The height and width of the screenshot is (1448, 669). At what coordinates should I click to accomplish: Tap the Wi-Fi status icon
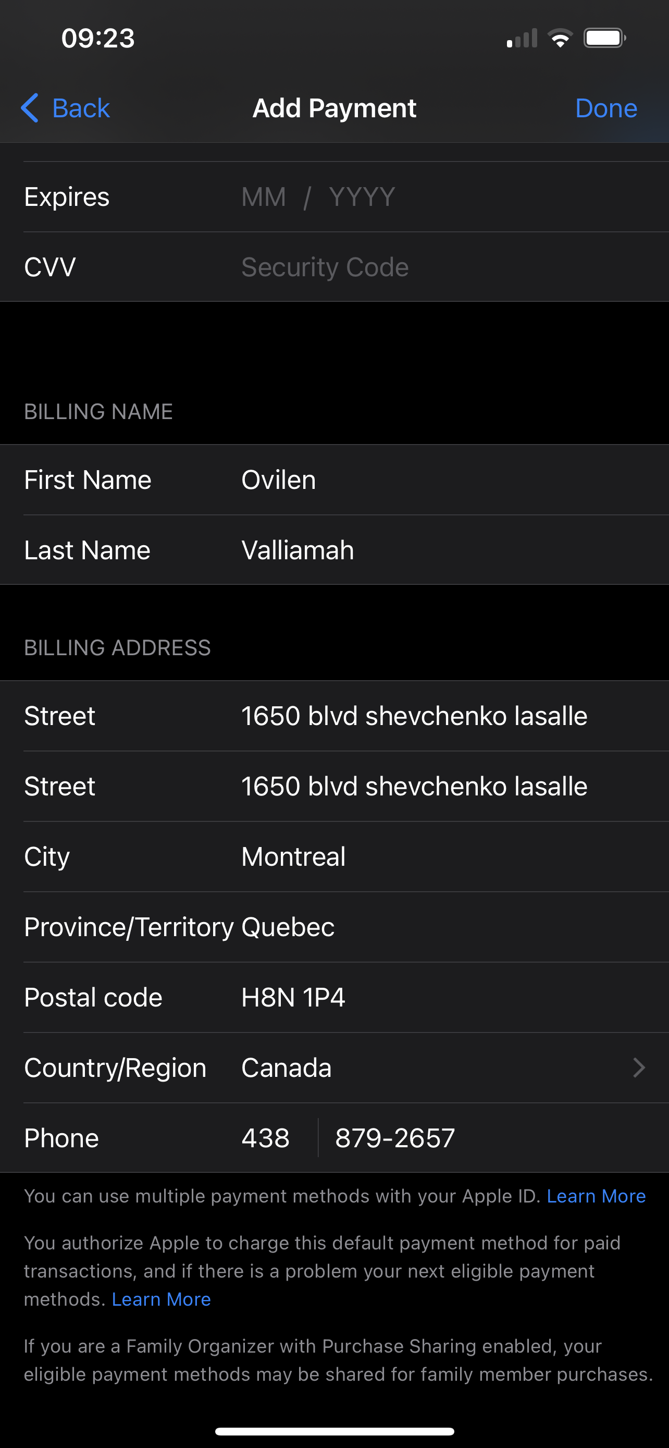pyautogui.click(x=560, y=38)
